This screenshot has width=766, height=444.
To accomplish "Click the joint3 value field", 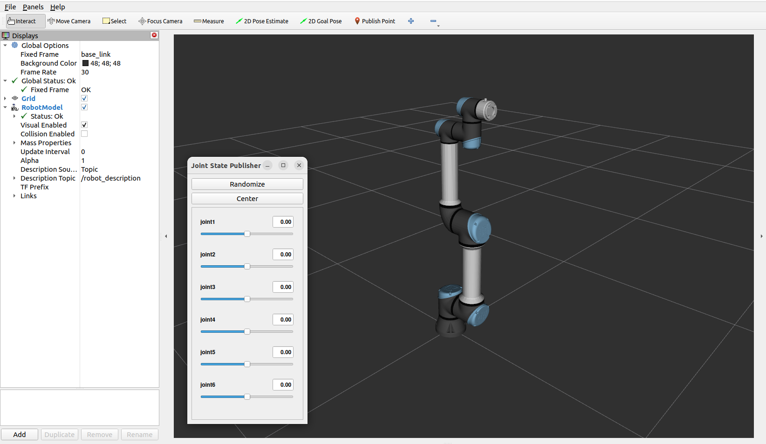I will pos(283,287).
